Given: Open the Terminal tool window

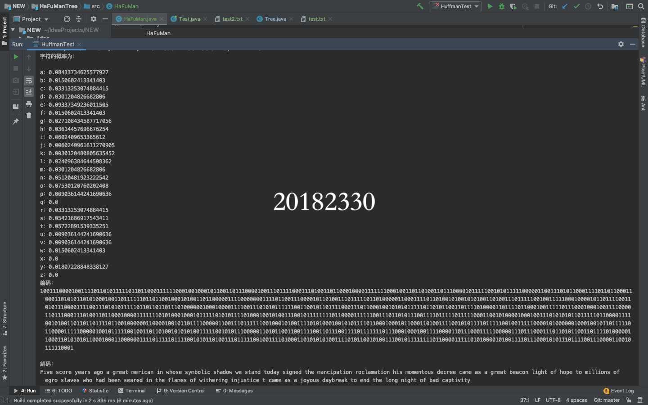Looking at the screenshot, I should click(x=132, y=391).
